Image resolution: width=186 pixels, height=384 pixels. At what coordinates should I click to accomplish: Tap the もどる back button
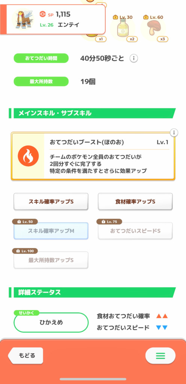click(x=26, y=355)
